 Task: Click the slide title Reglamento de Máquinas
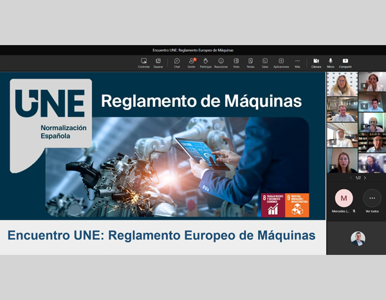click(x=201, y=101)
